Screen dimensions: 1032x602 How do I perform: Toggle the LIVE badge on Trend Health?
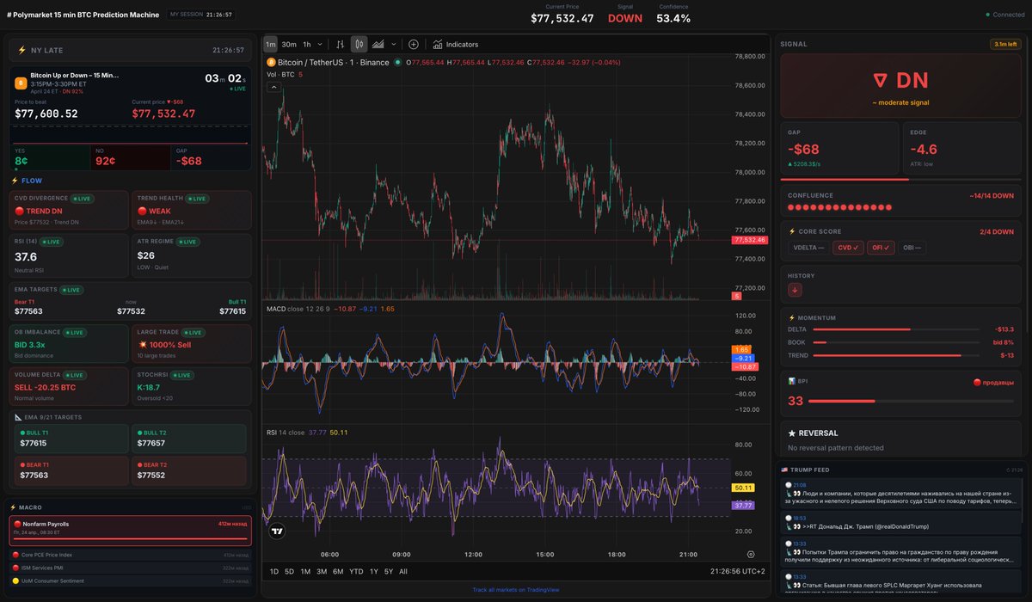[x=197, y=199]
